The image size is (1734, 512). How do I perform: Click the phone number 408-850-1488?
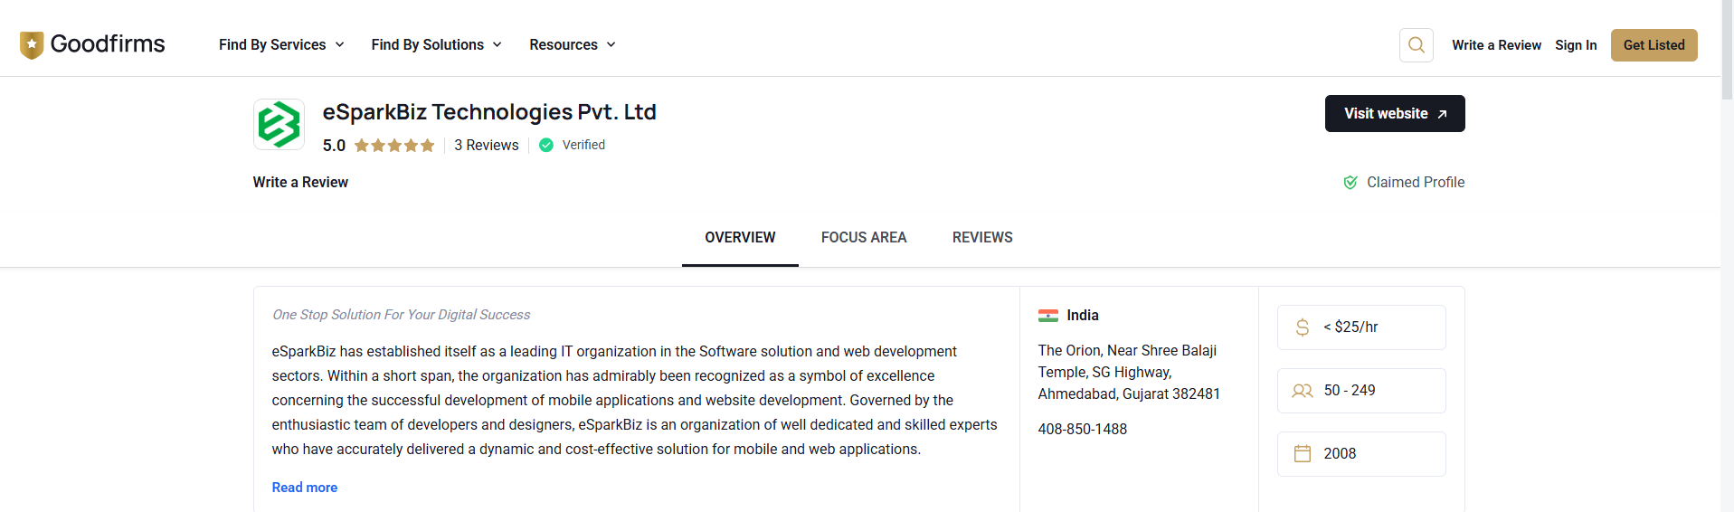(1083, 430)
